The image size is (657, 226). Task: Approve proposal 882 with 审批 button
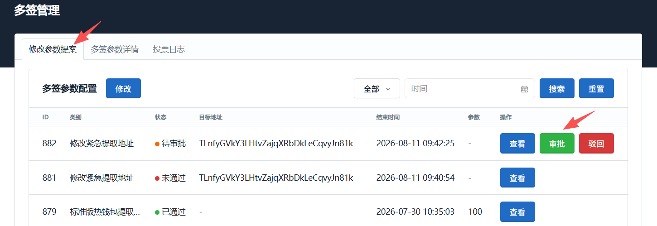(x=557, y=144)
